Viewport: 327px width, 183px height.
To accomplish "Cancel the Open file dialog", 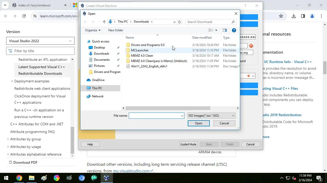I will pos(224,123).
